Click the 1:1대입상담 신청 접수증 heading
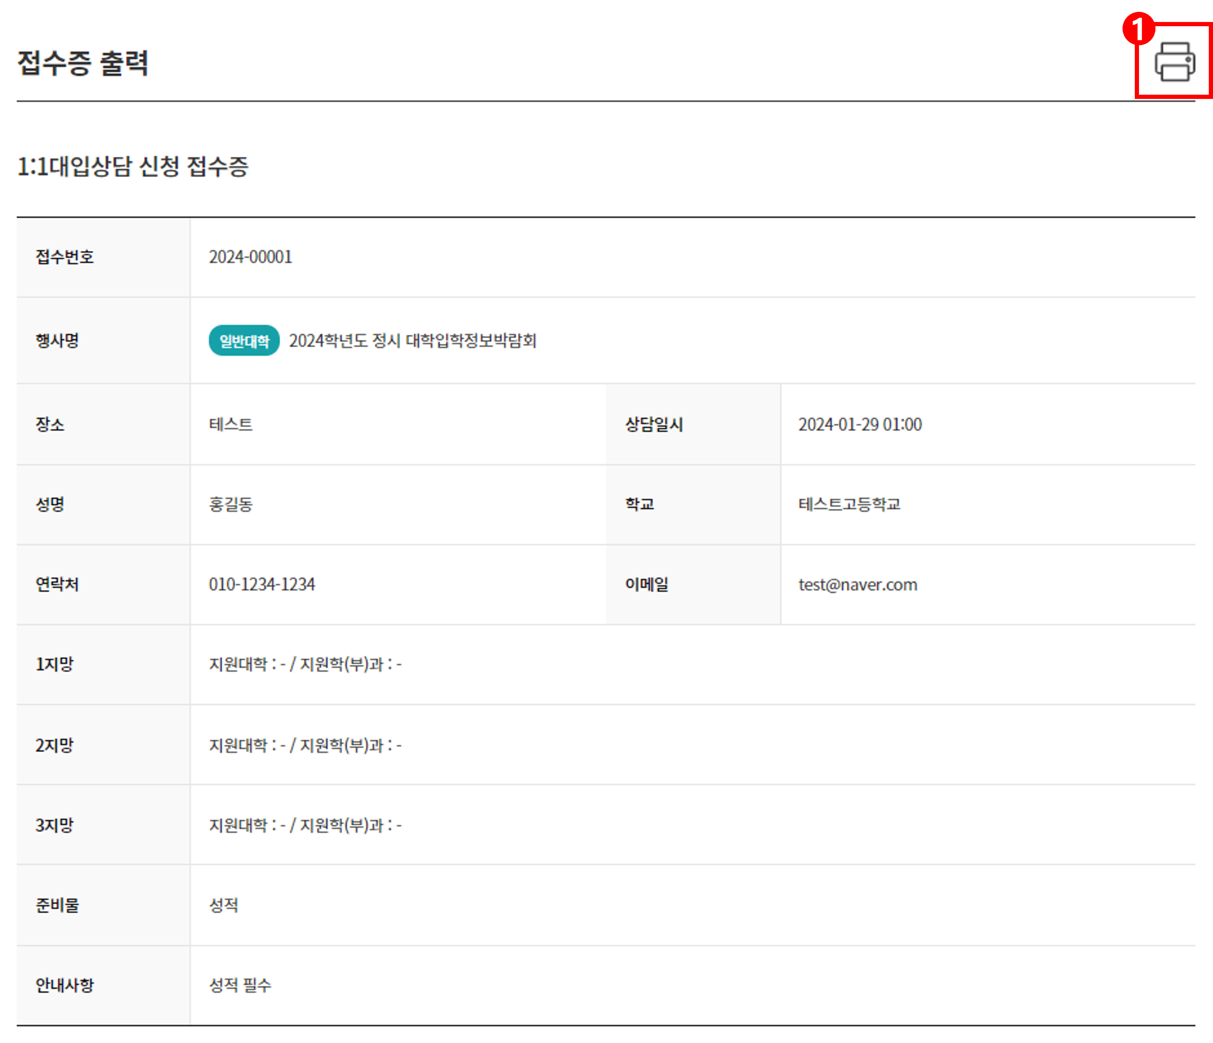 (133, 166)
